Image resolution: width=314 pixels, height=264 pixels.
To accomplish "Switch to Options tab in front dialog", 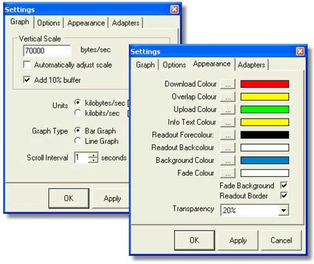I will coord(174,65).
